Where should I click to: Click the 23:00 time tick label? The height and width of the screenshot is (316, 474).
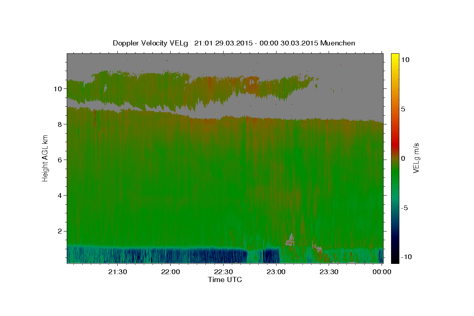point(276,272)
